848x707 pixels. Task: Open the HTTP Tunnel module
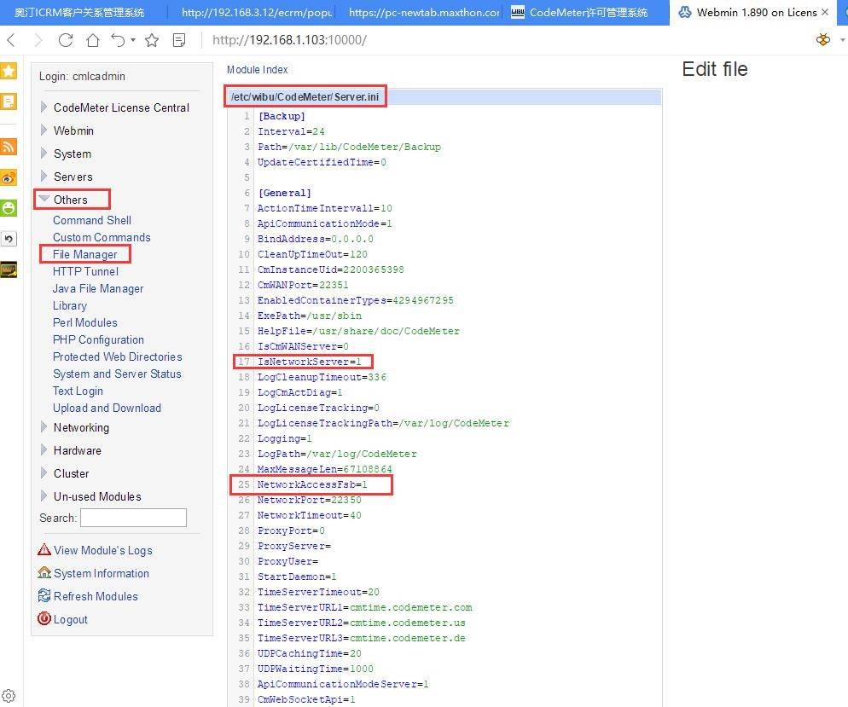85,271
